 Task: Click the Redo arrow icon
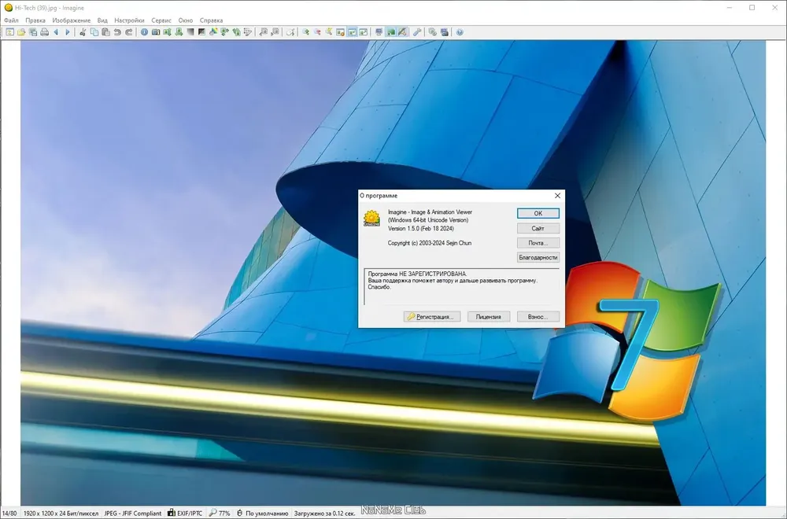(x=128, y=32)
